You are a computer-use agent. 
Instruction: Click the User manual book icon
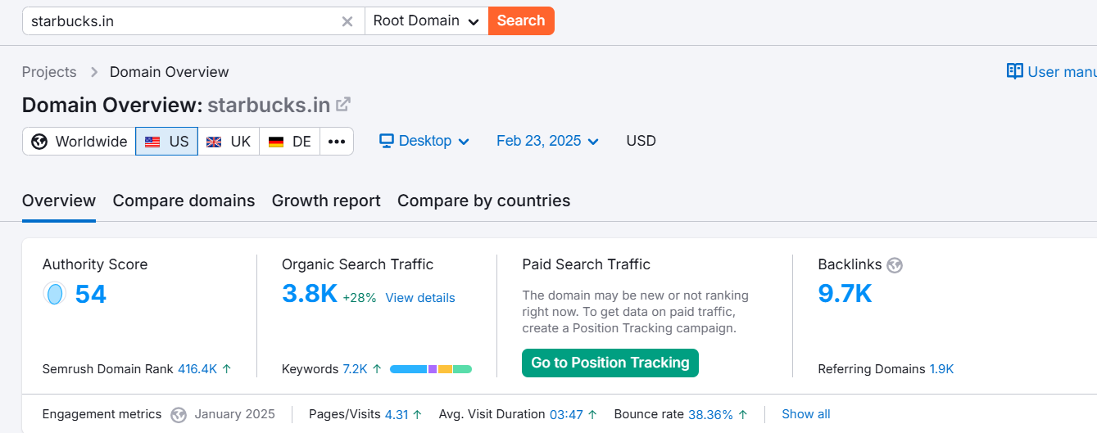click(x=1015, y=72)
